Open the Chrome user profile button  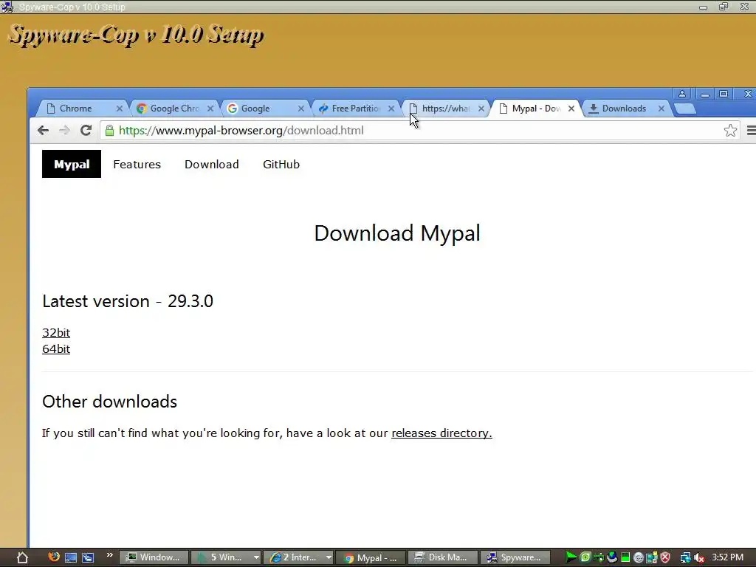tap(681, 94)
